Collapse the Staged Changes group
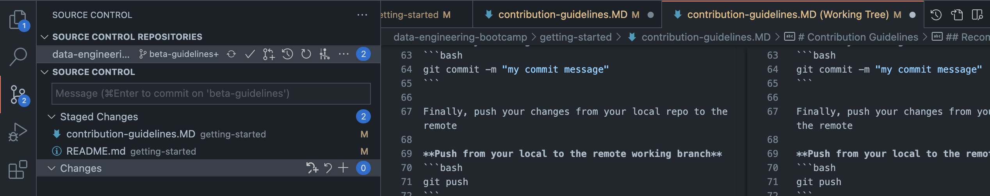Viewport: 990px width, 196px height. click(51, 117)
